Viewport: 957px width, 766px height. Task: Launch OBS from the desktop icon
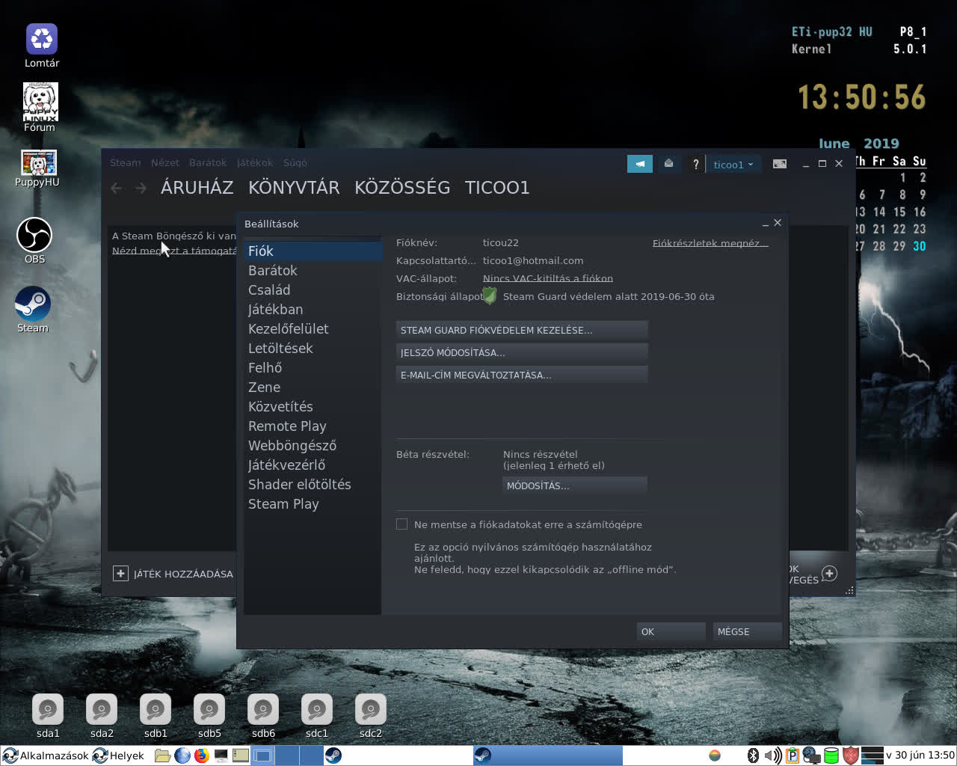(34, 235)
